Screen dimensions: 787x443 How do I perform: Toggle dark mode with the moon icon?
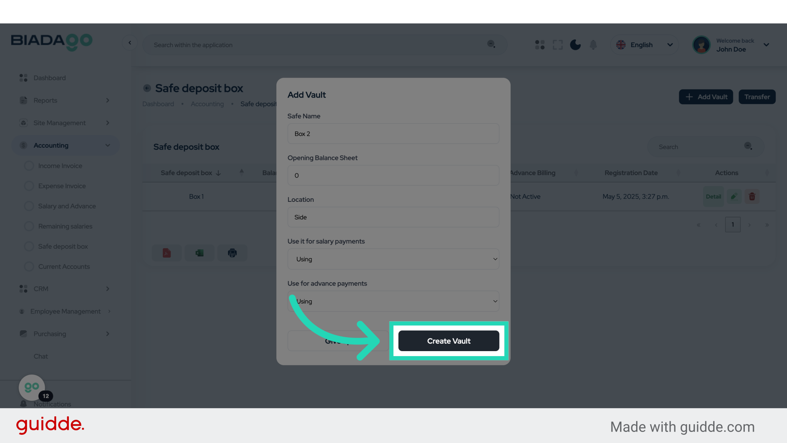[x=575, y=45]
